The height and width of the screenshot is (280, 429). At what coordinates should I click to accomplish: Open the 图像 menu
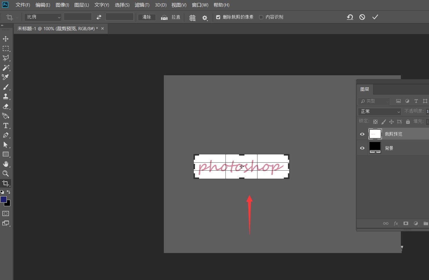tap(63, 5)
